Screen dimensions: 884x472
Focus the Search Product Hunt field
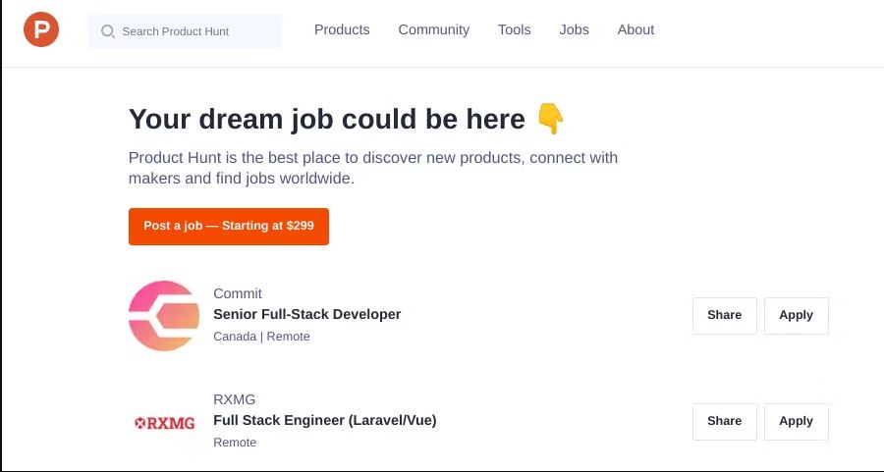click(x=185, y=31)
